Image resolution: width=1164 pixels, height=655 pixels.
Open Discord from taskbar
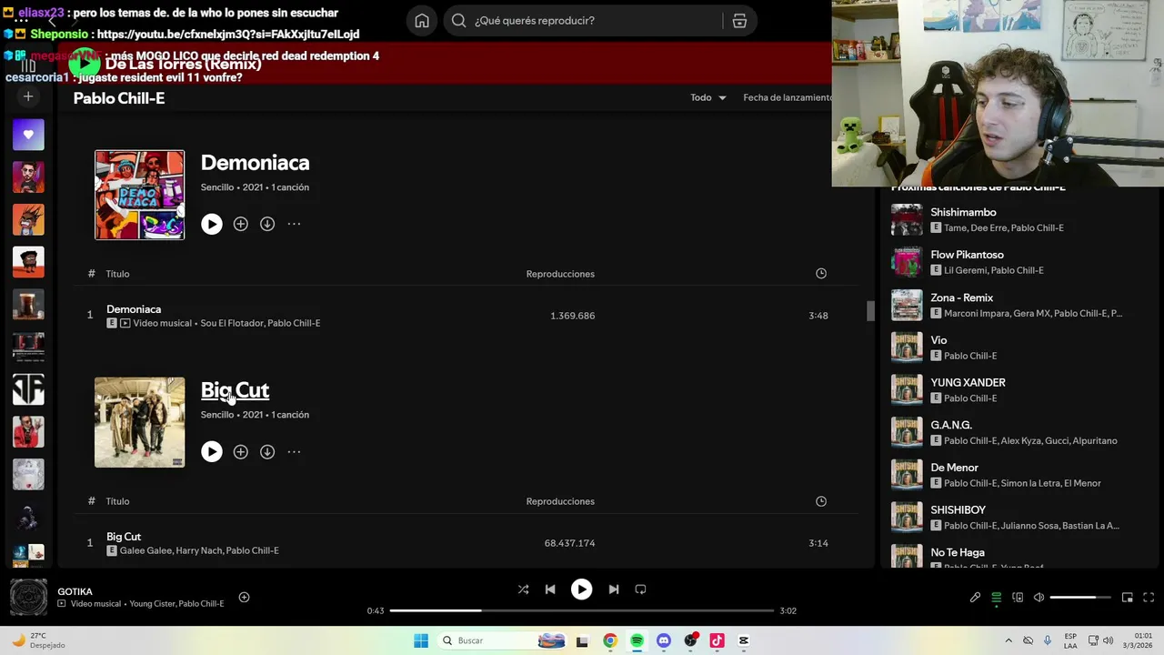coord(664,640)
